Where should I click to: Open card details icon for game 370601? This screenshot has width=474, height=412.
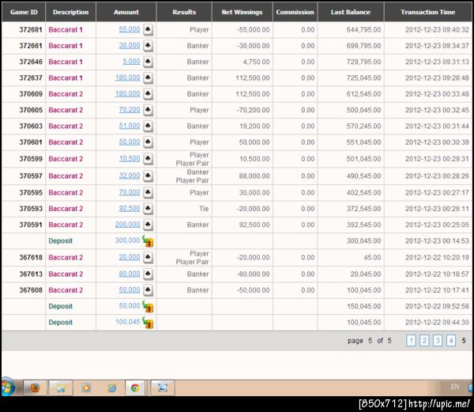(148, 142)
